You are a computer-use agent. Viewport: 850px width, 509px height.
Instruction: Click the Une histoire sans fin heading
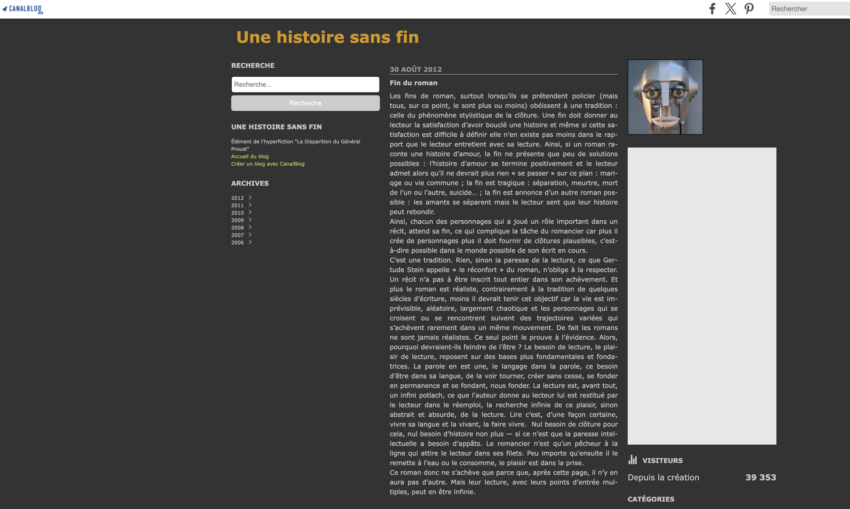[327, 37]
